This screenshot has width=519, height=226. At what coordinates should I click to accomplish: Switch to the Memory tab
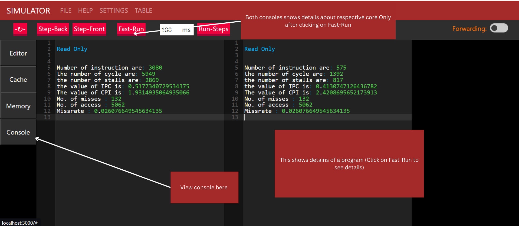pyautogui.click(x=18, y=106)
